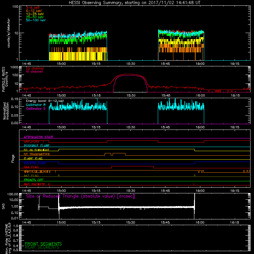The image size is (254, 254).
Task: Click the "Mon. Rate LIVETIME" axis label
Action: (x=6, y=238)
